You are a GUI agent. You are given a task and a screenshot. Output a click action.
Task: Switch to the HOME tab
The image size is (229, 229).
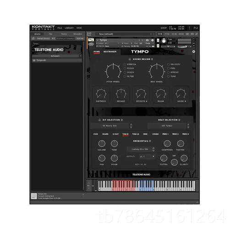97,52
